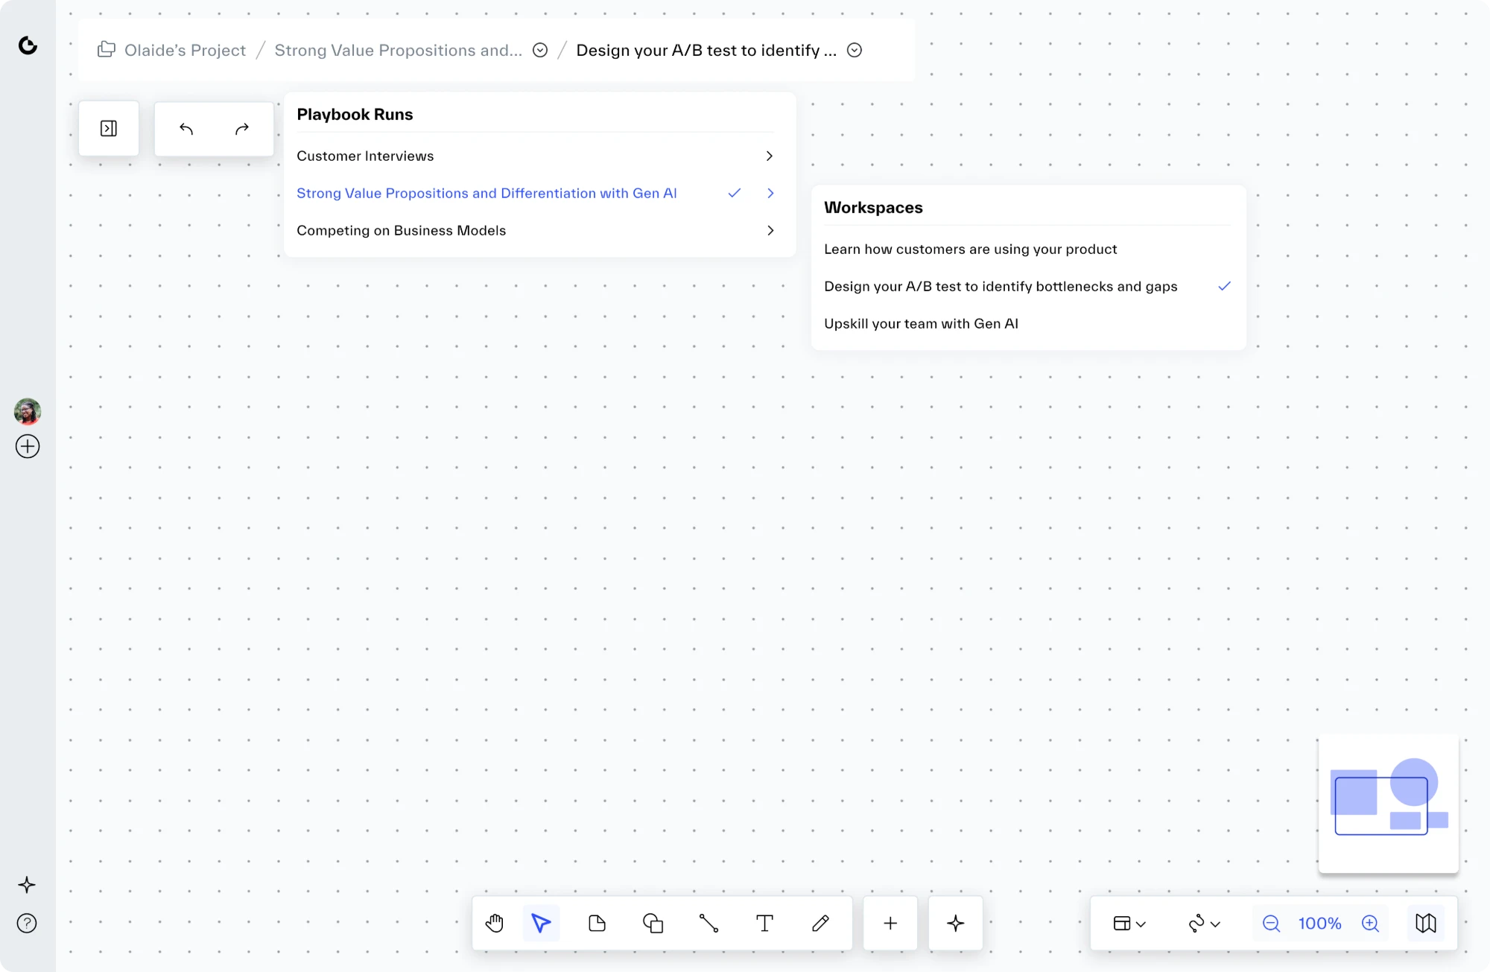Choose Design your A/B test workspace
The image size is (1490, 972).
[x=1028, y=286]
